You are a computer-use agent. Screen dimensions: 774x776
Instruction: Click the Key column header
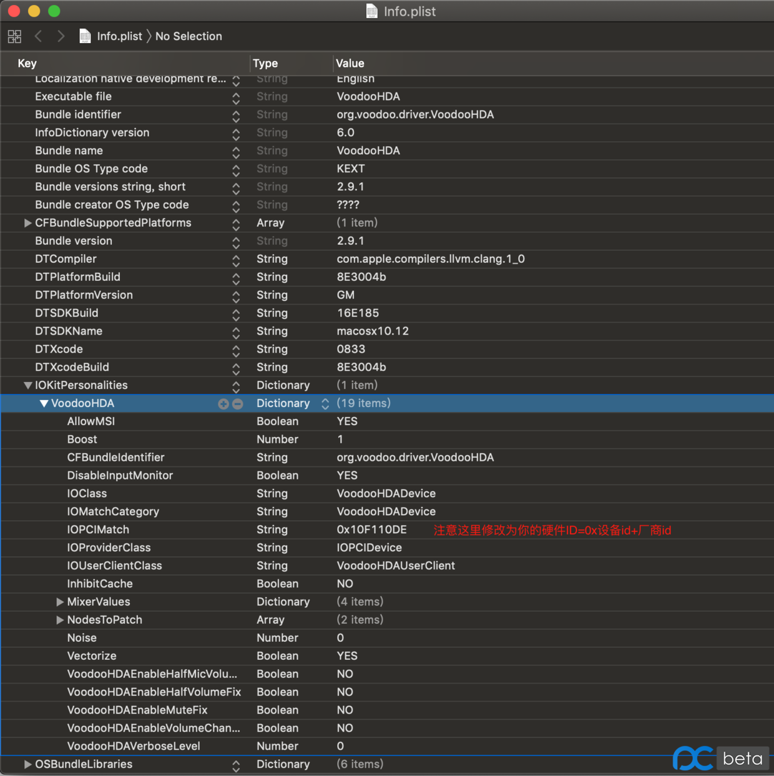tap(27, 63)
